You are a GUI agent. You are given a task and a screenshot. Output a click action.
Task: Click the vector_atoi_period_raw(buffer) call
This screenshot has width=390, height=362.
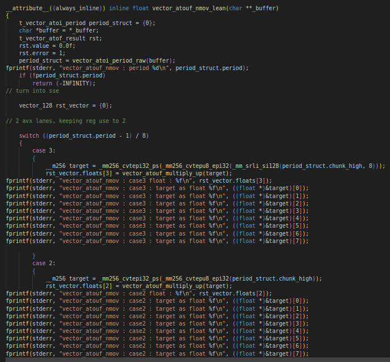[122, 61]
